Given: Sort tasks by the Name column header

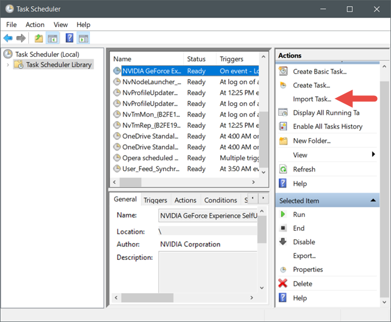Looking at the screenshot, I should pos(147,59).
